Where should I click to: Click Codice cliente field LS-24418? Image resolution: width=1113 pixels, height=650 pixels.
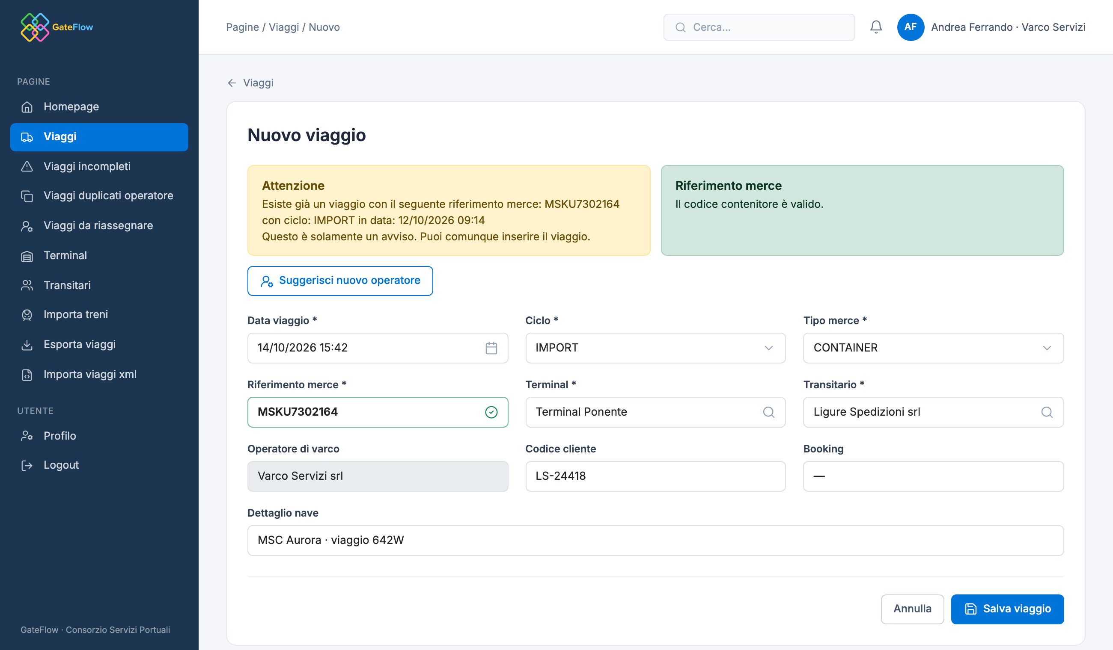pos(655,476)
